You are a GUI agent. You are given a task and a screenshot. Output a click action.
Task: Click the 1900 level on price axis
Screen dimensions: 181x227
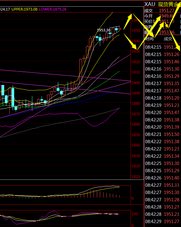135,83
